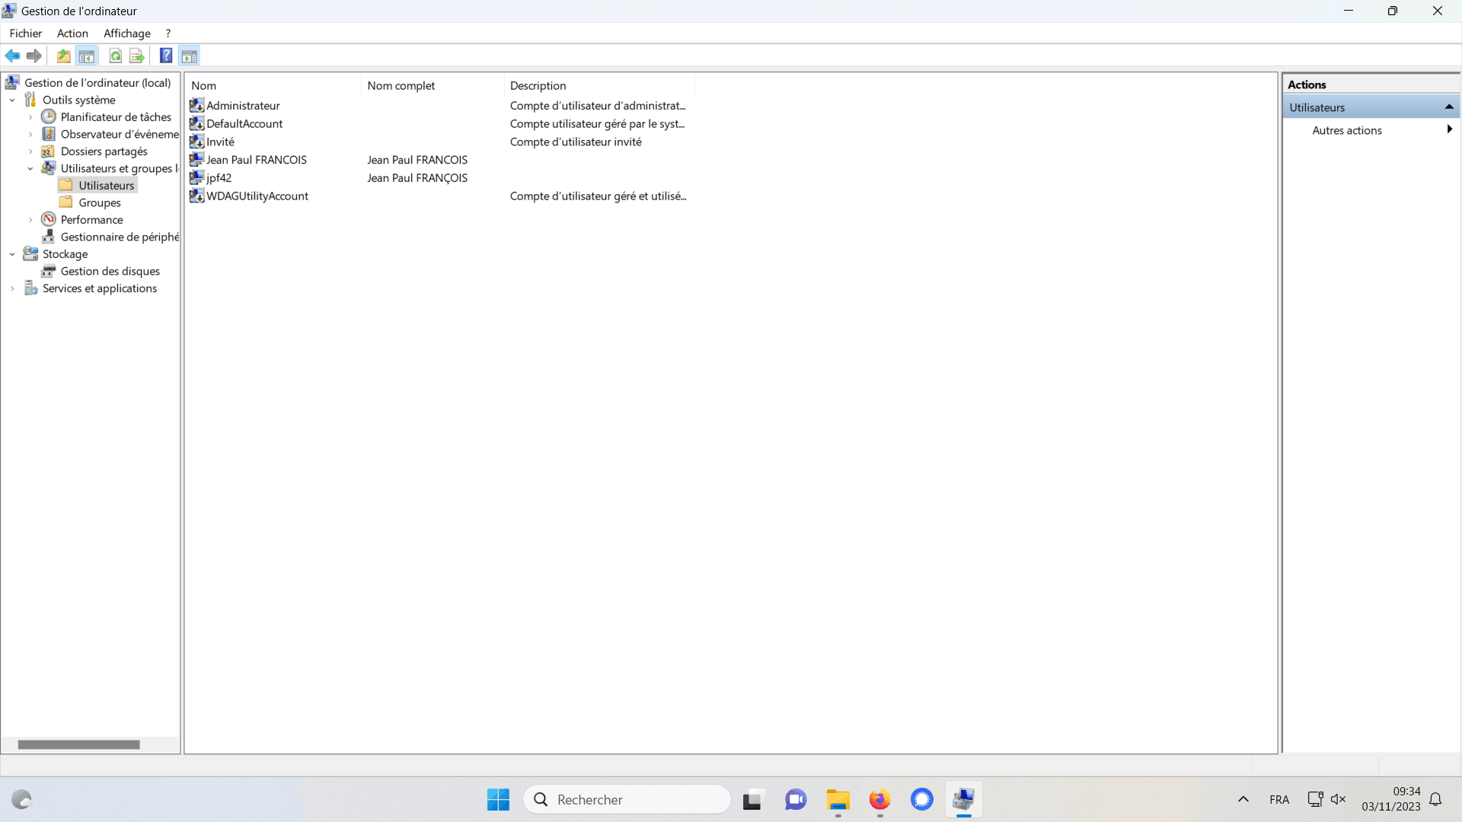Open the Action menu
Viewport: 1462px width, 822px height.
(72, 33)
